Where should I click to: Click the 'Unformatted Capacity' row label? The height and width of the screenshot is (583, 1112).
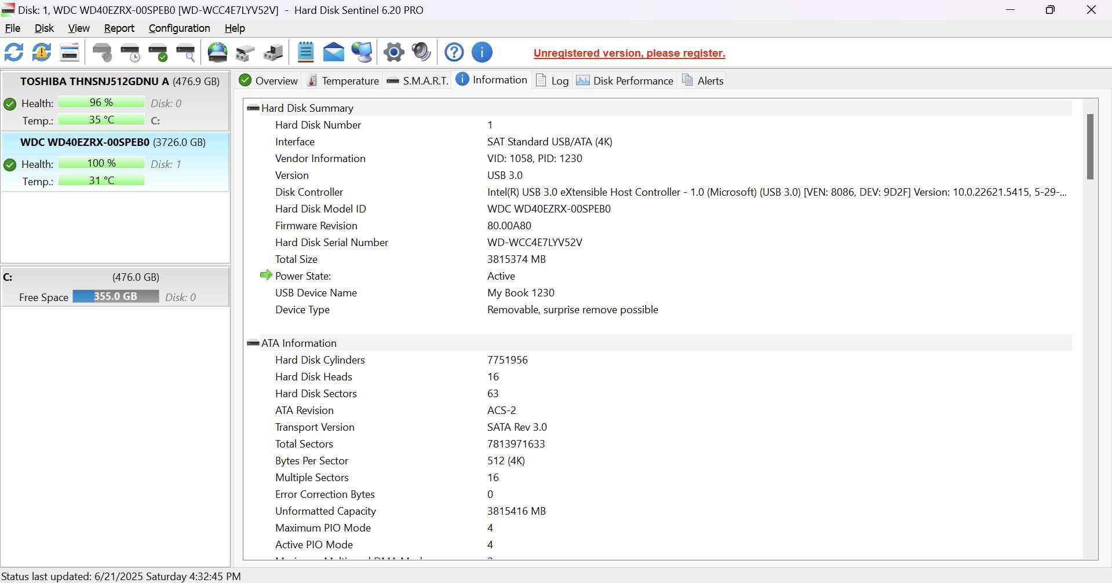325,511
